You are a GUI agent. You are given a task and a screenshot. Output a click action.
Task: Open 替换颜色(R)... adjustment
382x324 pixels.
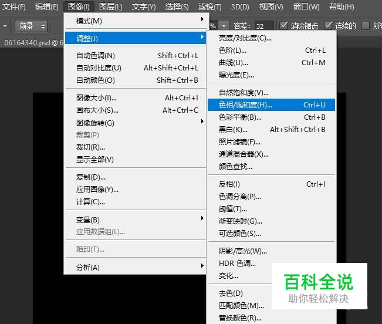(x=272, y=318)
